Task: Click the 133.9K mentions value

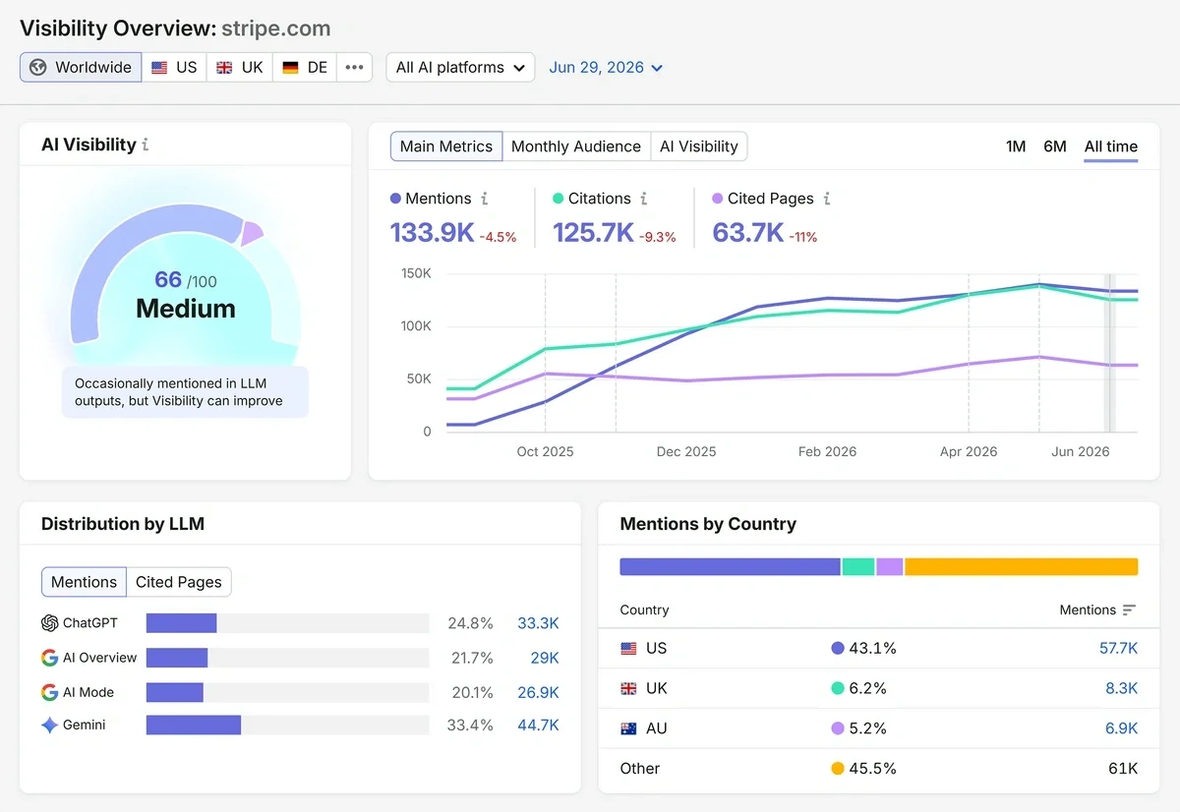Action: (432, 233)
